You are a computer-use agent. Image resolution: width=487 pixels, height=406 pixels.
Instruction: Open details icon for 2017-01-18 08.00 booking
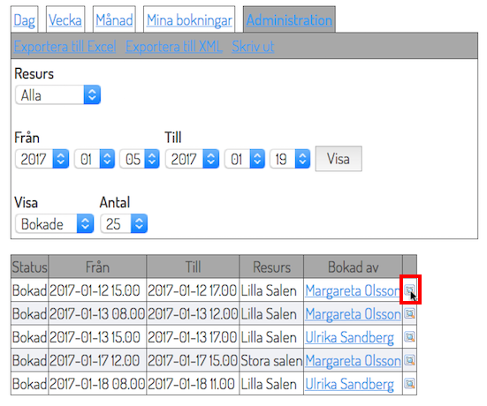pos(410,384)
